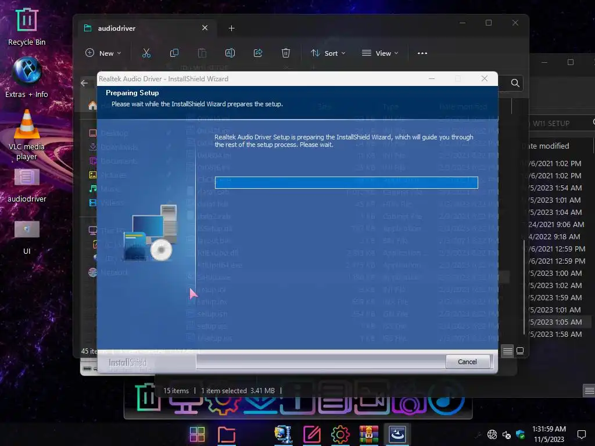Screen dimensions: 595x446
Task: Open the Recycle Bin desktop icon
Action: click(x=27, y=27)
